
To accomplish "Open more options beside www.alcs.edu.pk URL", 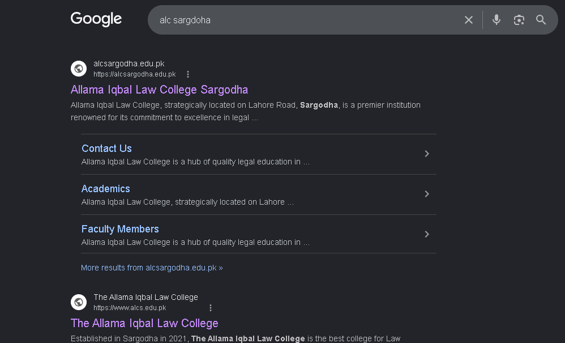I will (x=211, y=308).
